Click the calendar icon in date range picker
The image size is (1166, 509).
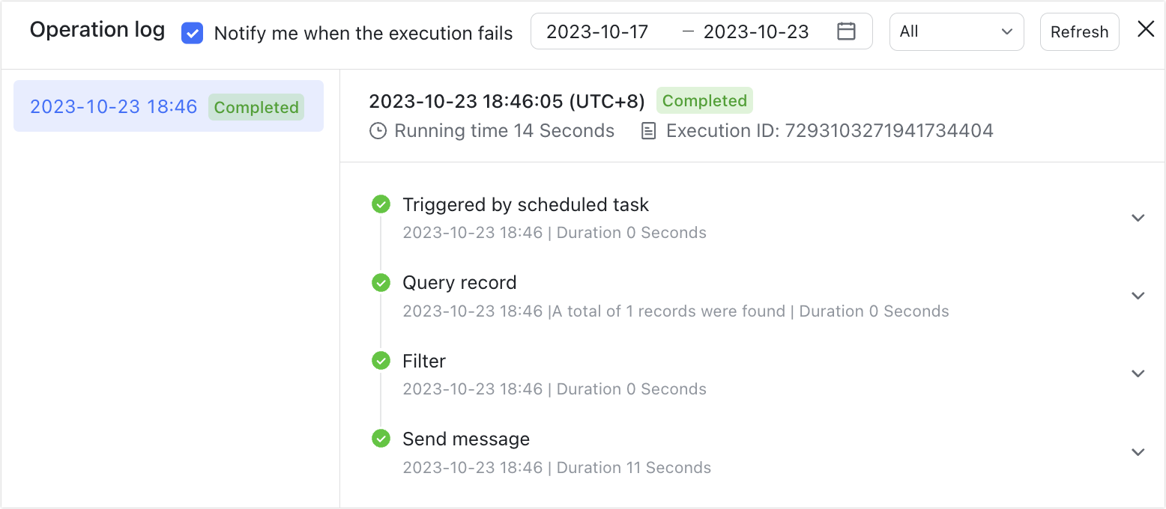(845, 31)
